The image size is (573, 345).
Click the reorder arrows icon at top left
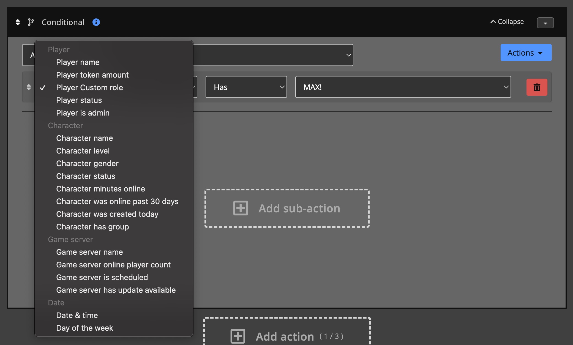click(x=18, y=22)
